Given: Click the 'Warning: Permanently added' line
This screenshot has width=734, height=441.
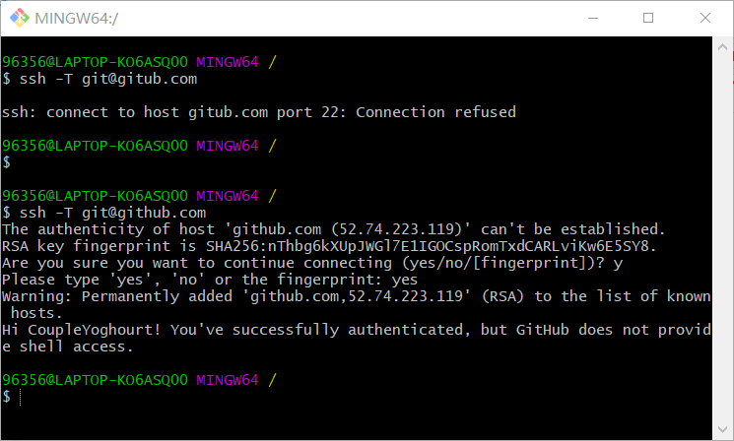Looking at the screenshot, I should coord(355,296).
